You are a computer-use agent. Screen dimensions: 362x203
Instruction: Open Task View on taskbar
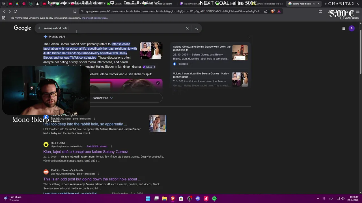[x=156, y=198]
